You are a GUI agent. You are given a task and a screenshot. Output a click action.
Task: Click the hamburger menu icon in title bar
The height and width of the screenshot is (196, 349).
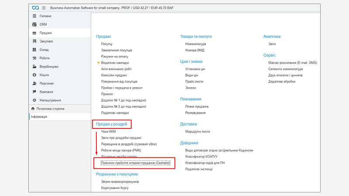(x=44, y=8)
